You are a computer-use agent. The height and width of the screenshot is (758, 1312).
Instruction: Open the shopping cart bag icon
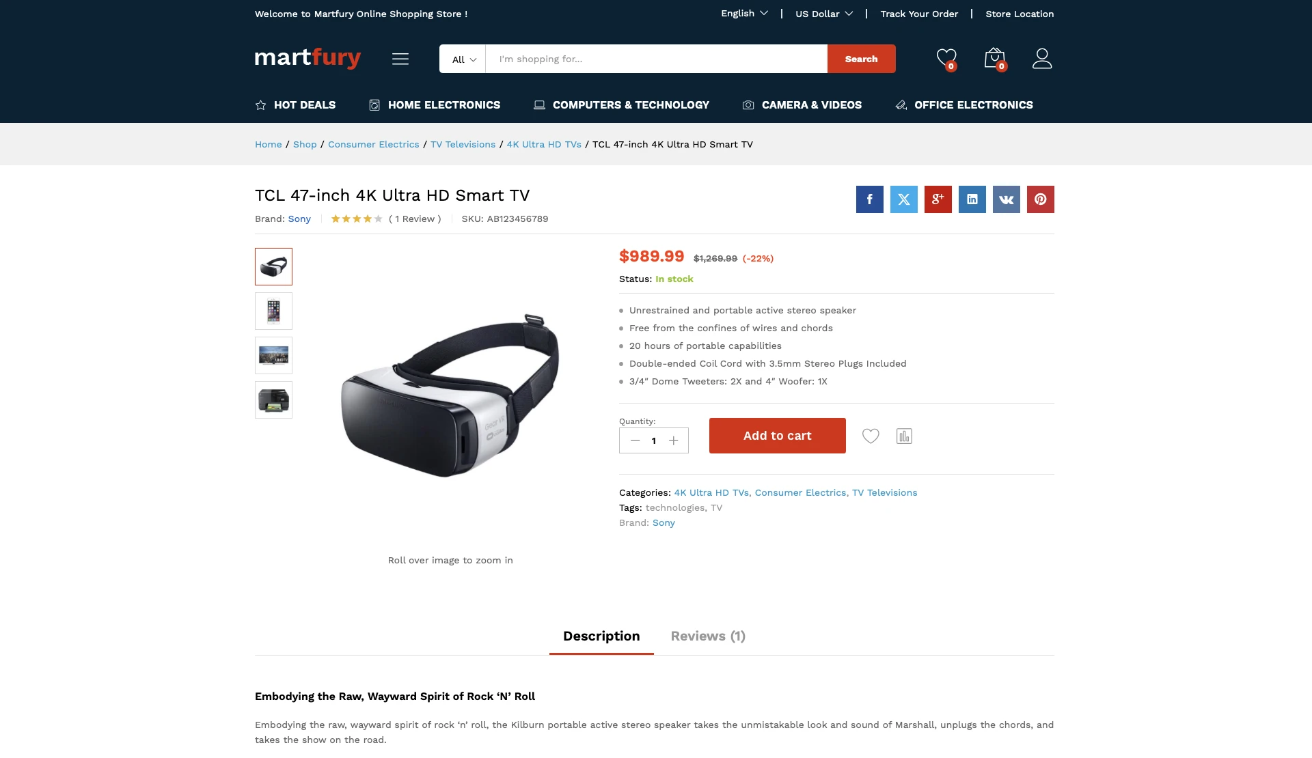coord(995,59)
